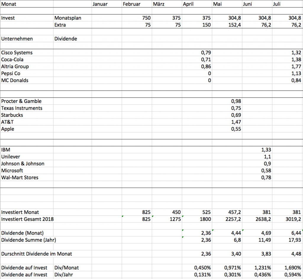Click the Altria Group row label
This screenshot has height=279, width=303.
click(15, 67)
